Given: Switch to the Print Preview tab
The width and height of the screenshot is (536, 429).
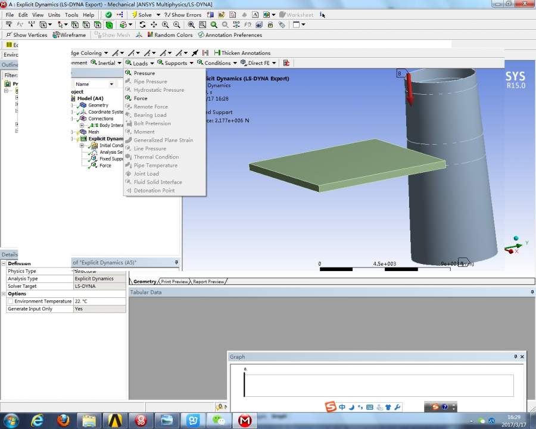Looking at the screenshot, I should click(x=174, y=282).
